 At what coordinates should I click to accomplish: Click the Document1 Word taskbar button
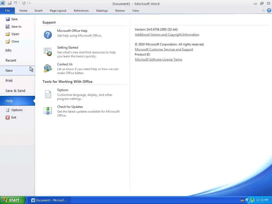click(49, 200)
